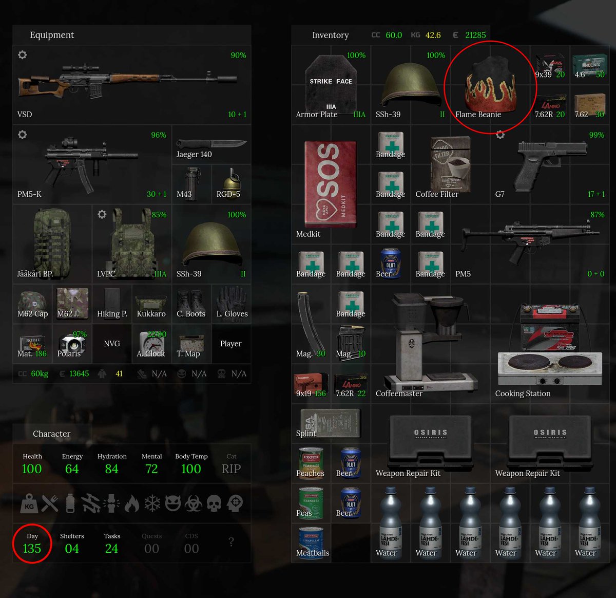Select the L. Gloves item

(231, 304)
